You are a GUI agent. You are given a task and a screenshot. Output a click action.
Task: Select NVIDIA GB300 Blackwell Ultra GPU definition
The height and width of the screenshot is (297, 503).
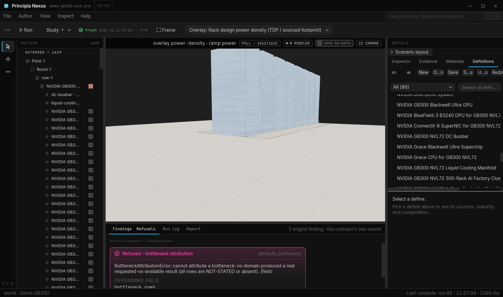(x=435, y=105)
